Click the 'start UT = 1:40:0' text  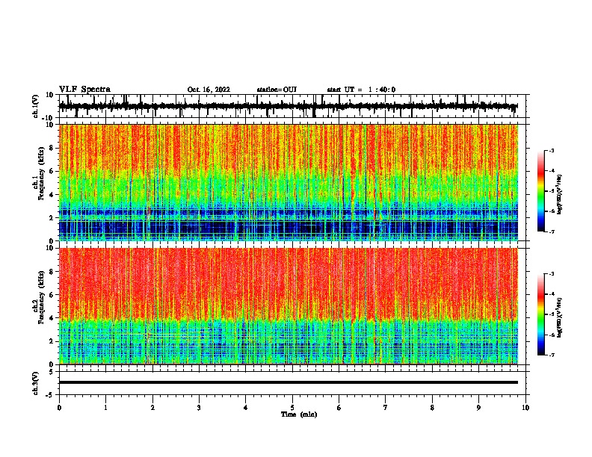(x=361, y=90)
